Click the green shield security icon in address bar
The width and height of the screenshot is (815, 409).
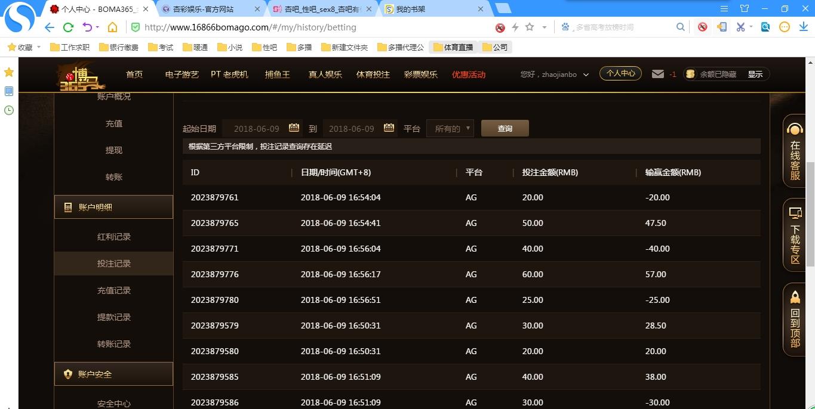[x=135, y=27]
